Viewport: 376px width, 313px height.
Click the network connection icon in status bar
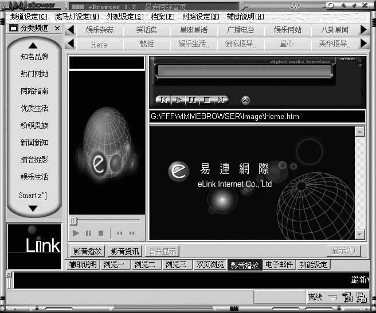point(361,297)
